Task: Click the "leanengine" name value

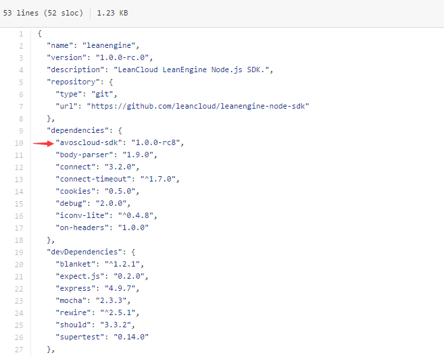Action: [x=114, y=46]
